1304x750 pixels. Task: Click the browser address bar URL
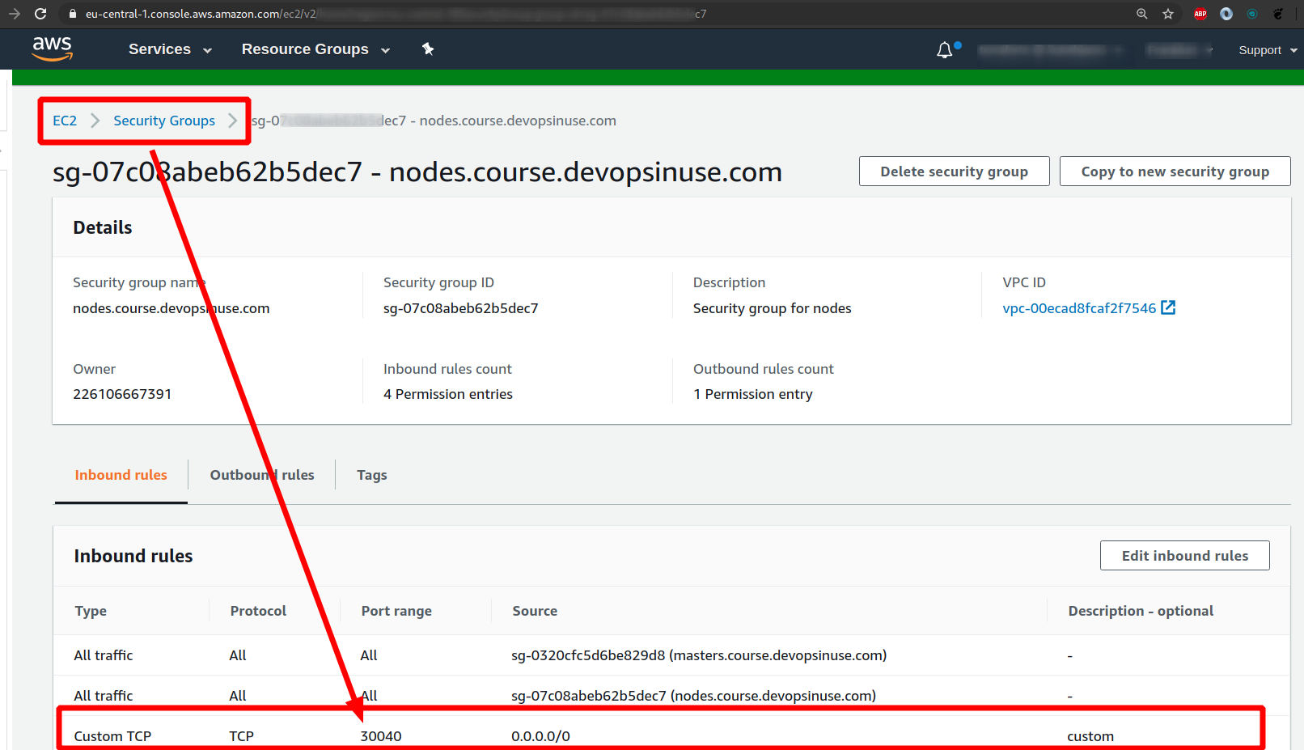[396, 14]
